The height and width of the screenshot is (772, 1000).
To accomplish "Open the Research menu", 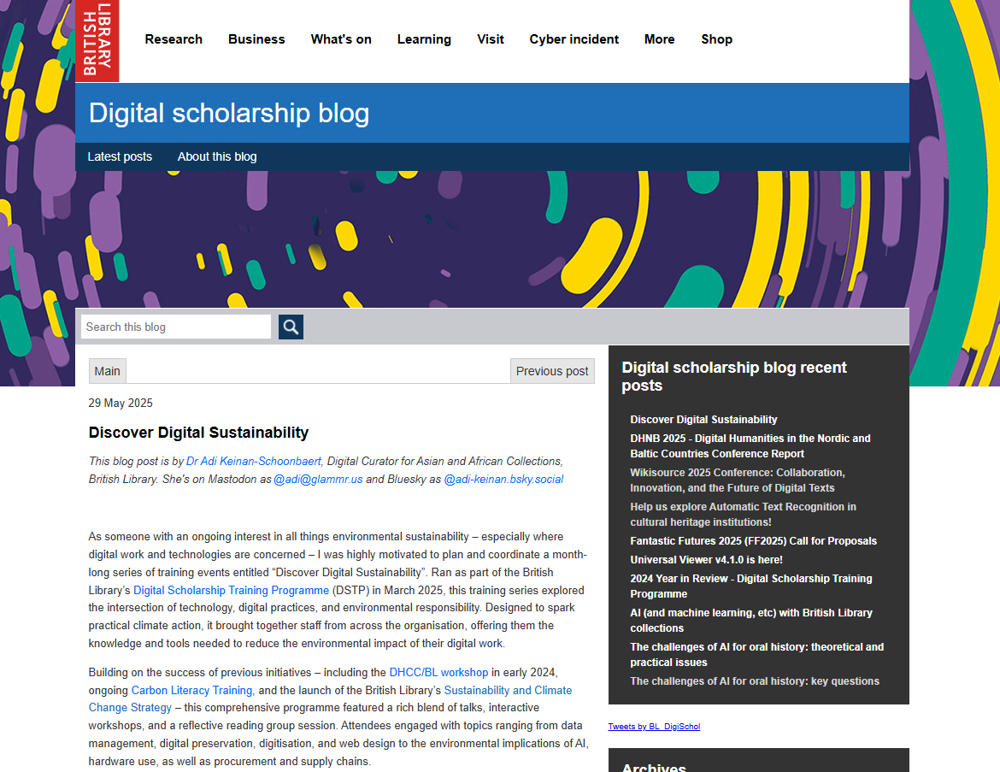I will pyautogui.click(x=174, y=39).
